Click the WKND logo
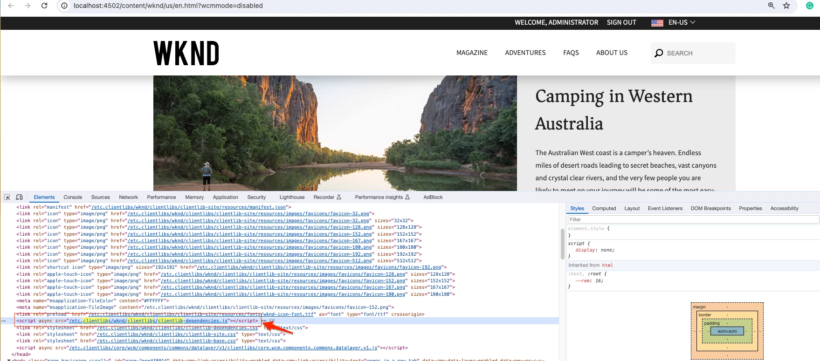 [186, 53]
